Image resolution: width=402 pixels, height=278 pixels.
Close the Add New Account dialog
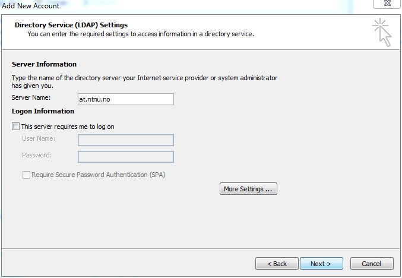pos(387,4)
